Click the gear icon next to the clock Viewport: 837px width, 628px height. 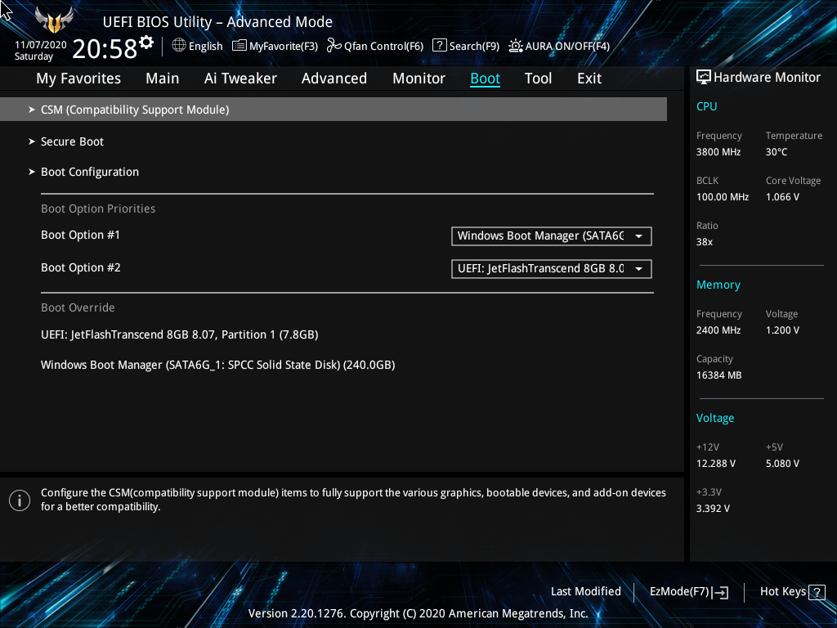click(146, 43)
